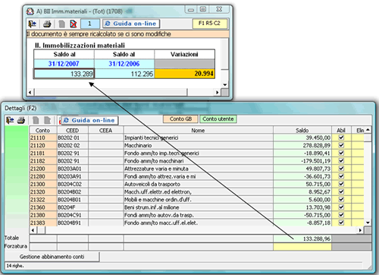
Task: Toggle Abil checkbox for Autoveicoli da trasporto
Action: point(341,184)
